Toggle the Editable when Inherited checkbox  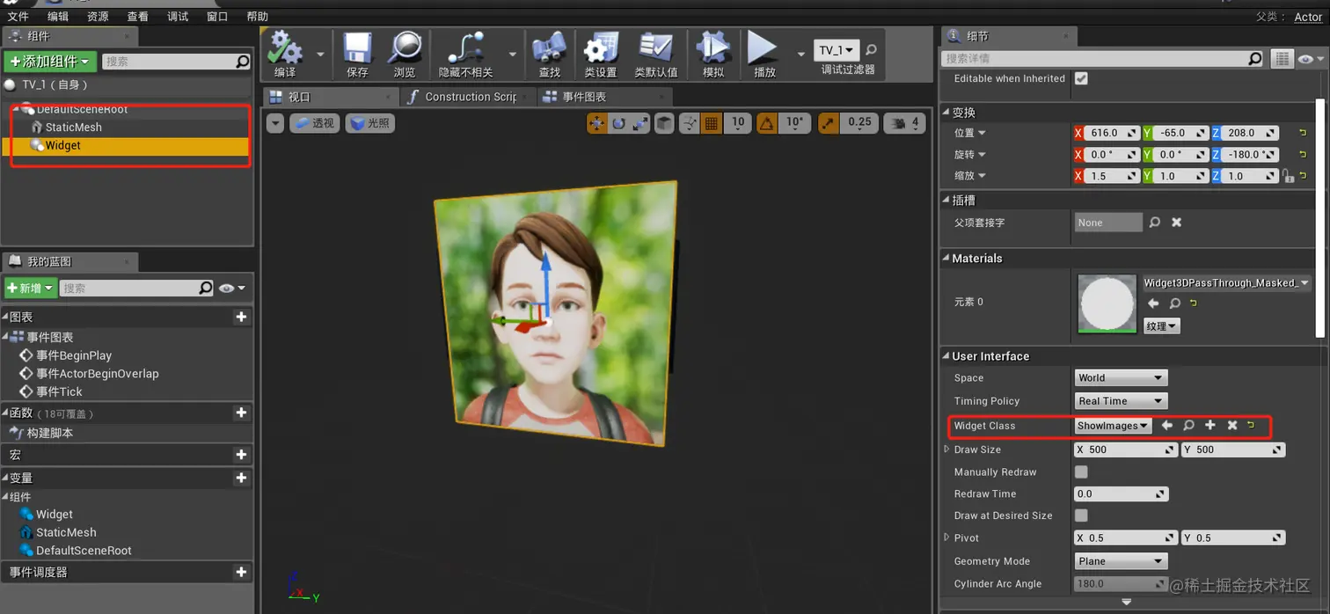pyautogui.click(x=1081, y=78)
